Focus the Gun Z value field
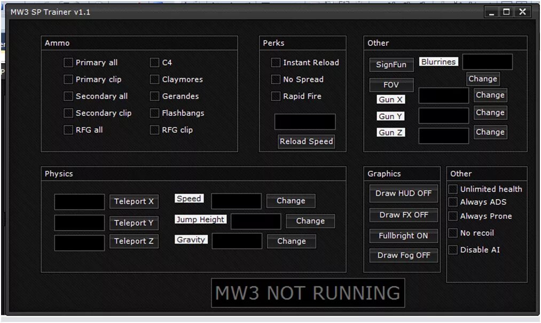The height and width of the screenshot is (323, 541). click(x=444, y=136)
